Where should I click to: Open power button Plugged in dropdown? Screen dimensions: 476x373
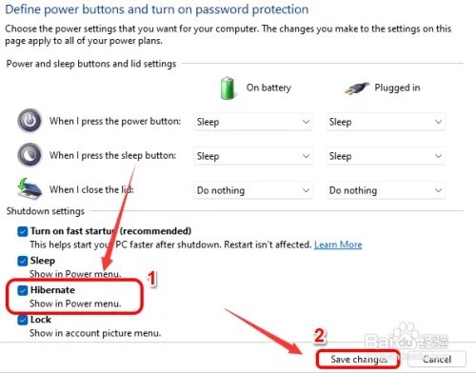tap(386, 122)
